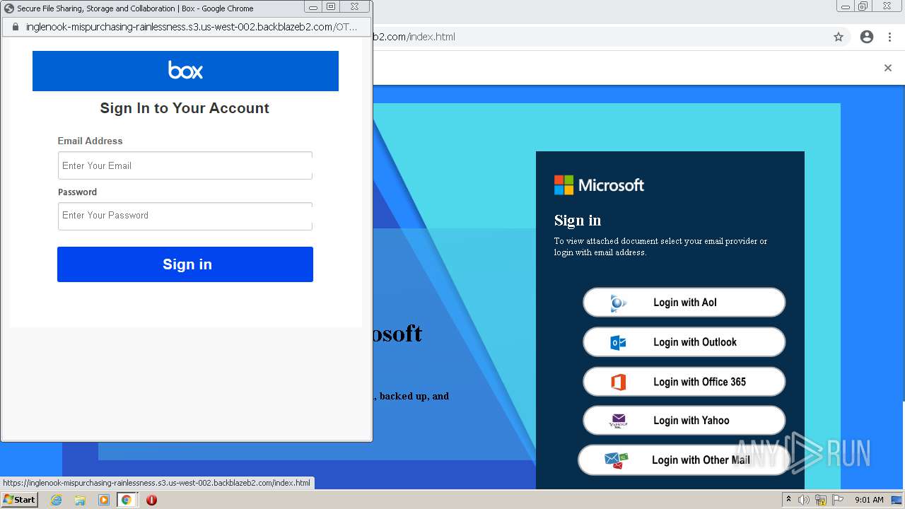This screenshot has width=905, height=509.
Task: Launch Internet Explorer from taskbar
Action: click(57, 500)
